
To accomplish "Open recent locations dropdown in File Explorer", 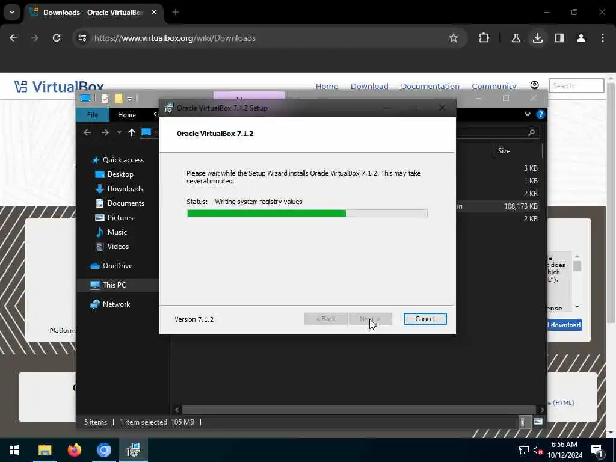I will point(119,132).
